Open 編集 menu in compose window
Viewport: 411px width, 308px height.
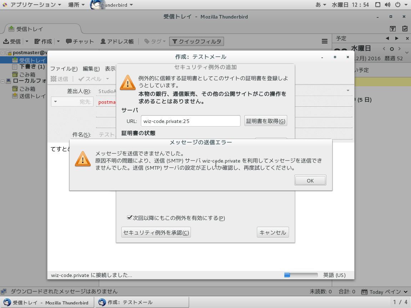[91, 68]
